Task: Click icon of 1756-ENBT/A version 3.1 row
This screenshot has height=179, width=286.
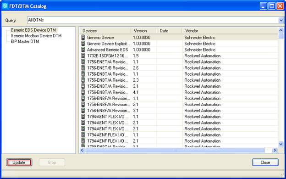Action: click(x=83, y=86)
